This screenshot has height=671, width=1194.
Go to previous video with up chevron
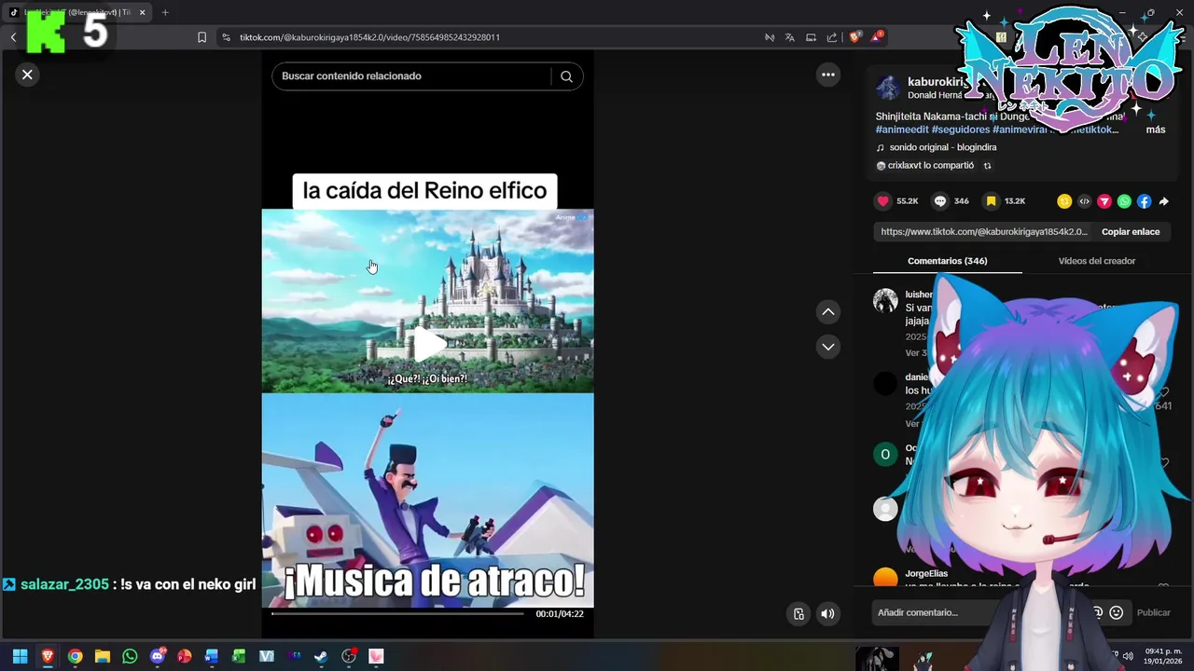(827, 312)
